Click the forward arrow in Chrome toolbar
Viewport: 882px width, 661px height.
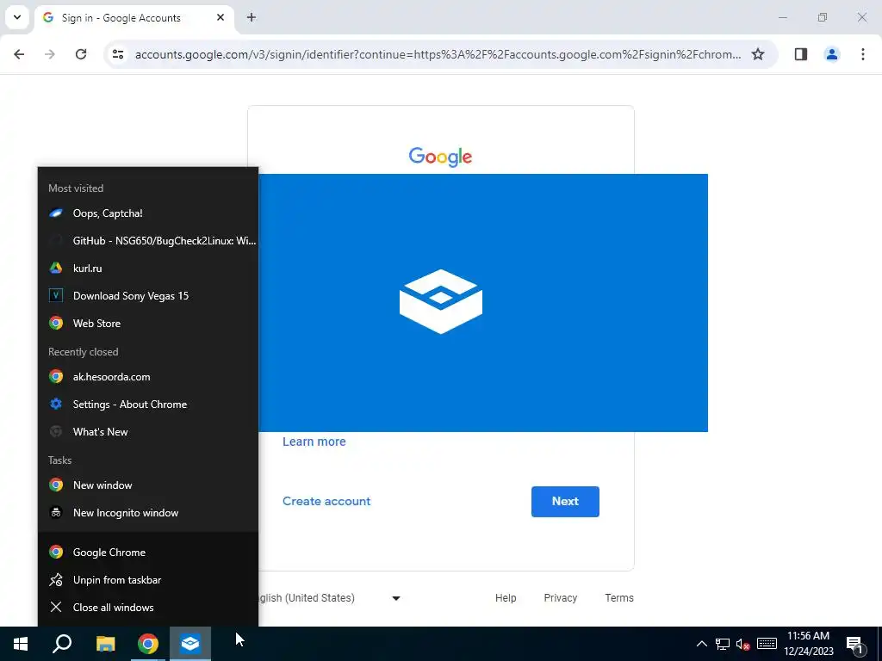point(50,54)
